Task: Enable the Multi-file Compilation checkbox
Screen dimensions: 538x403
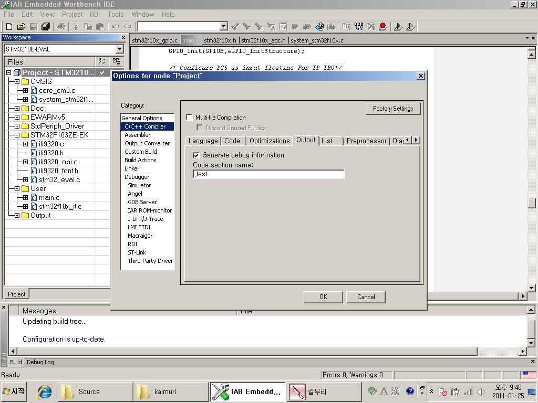Action: click(x=189, y=118)
